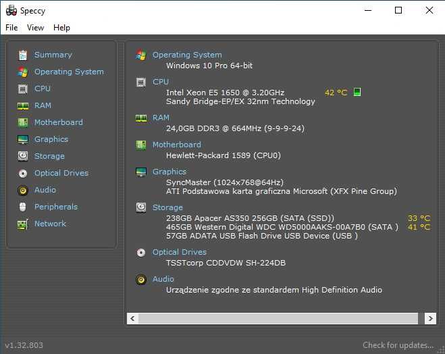Select Peripherals in the sidebar
The image size is (445, 354).
(x=56, y=207)
